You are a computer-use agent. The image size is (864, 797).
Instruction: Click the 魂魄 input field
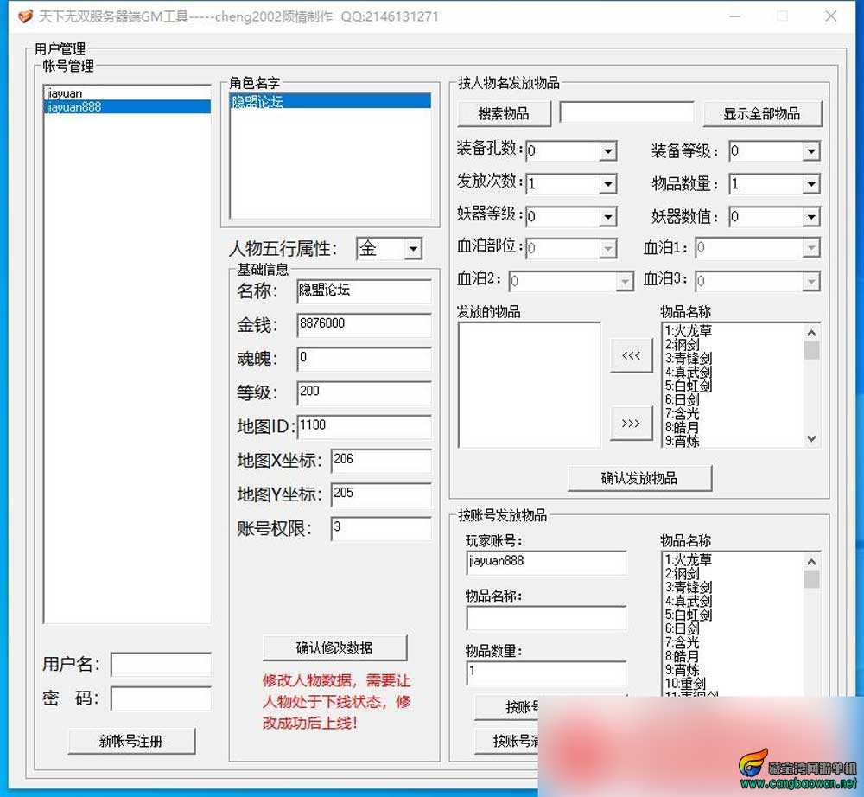point(364,359)
